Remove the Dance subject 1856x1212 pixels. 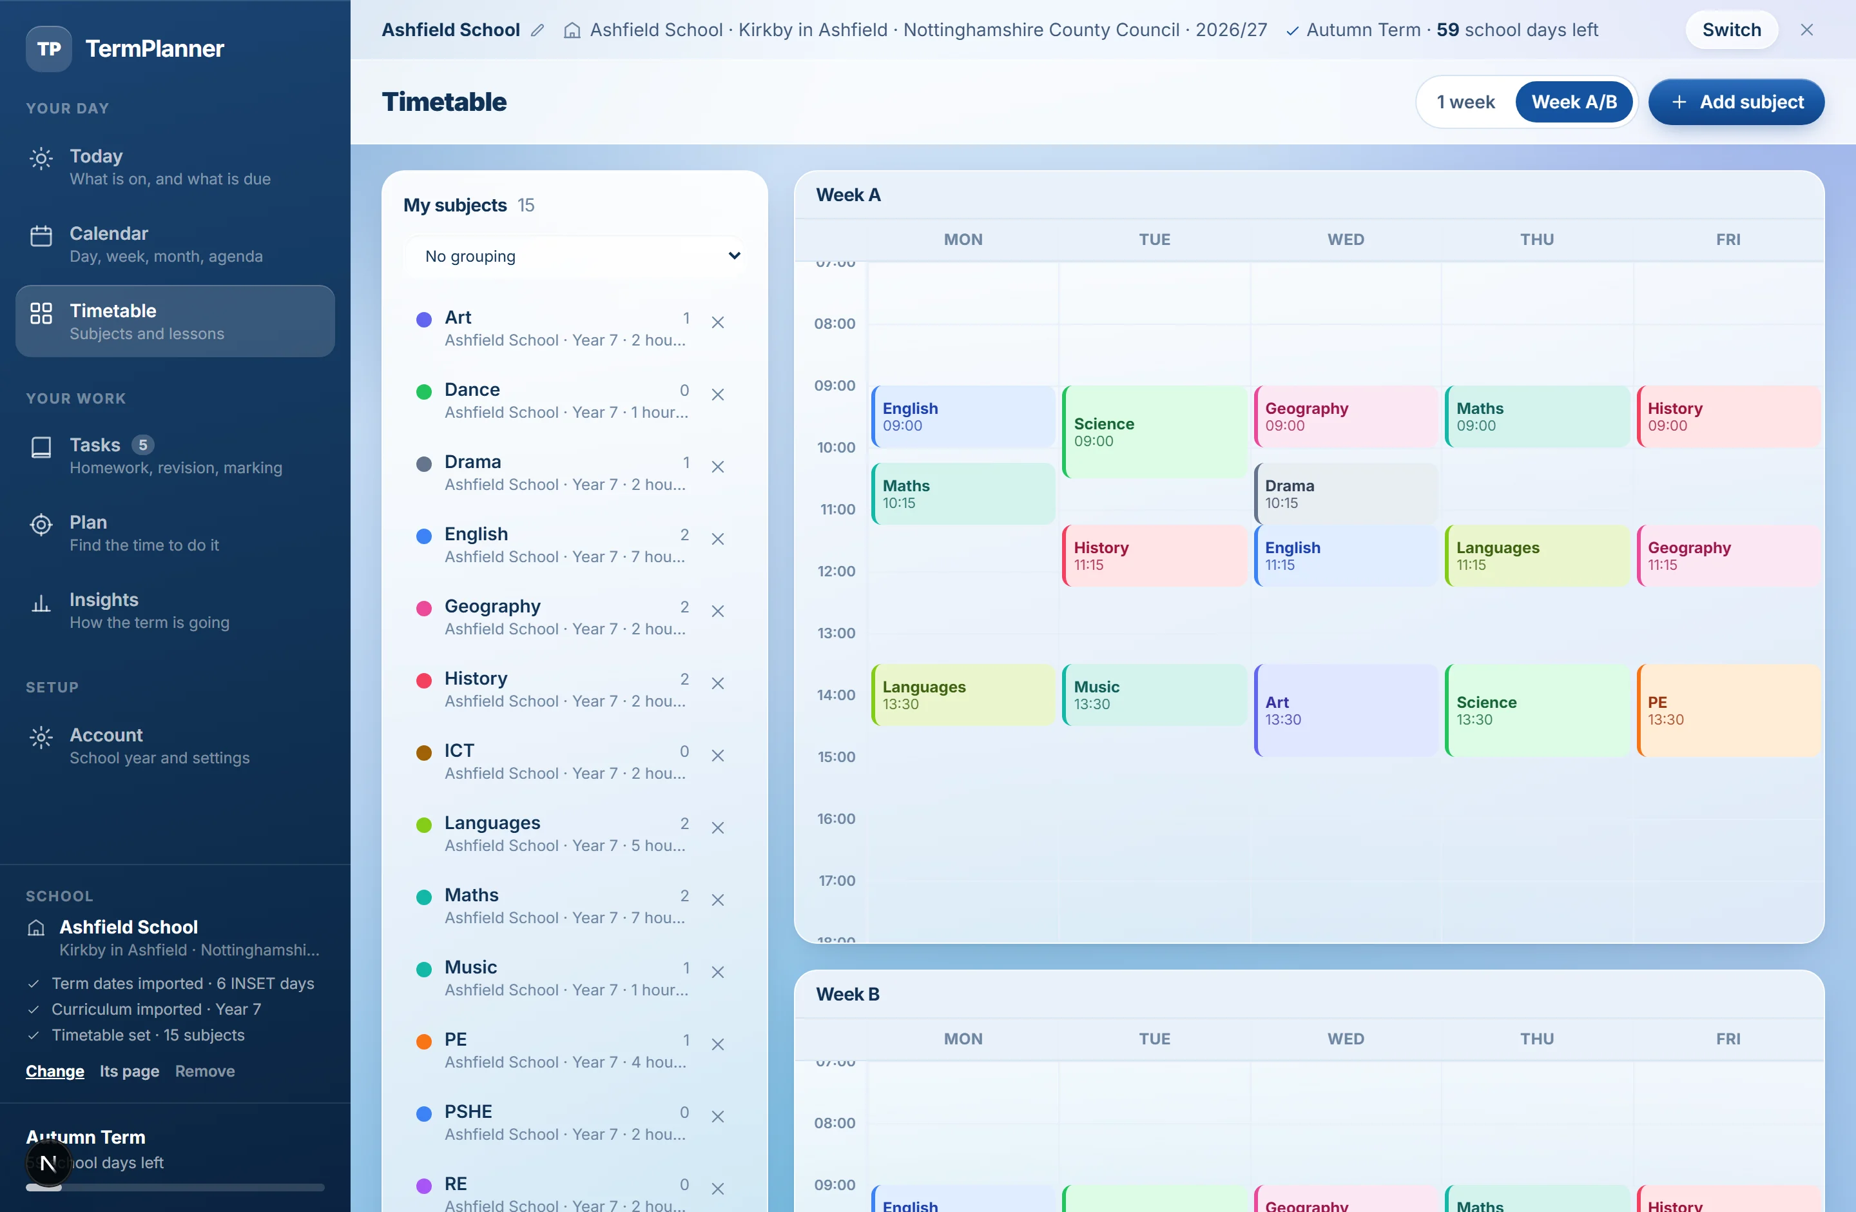(x=717, y=395)
